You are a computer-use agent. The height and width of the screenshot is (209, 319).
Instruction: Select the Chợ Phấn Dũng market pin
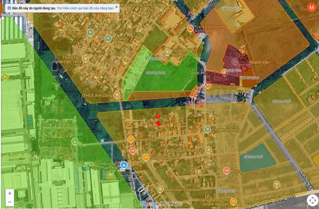208,130
